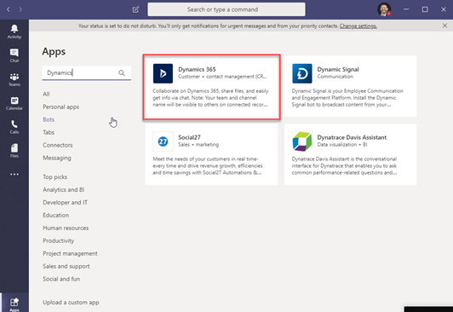Click the Dynamic Signal Communication subtitle
453x312 pixels.
pos(335,77)
